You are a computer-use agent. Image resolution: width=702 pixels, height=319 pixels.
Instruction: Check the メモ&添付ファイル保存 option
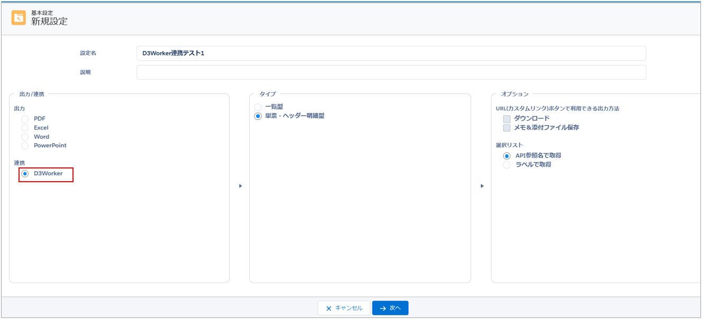point(507,128)
